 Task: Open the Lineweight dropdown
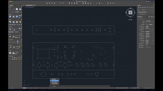click(150, 28)
